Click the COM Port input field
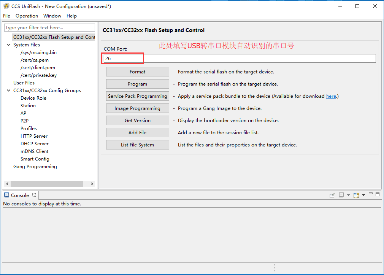The width and height of the screenshot is (384, 275). (240, 58)
